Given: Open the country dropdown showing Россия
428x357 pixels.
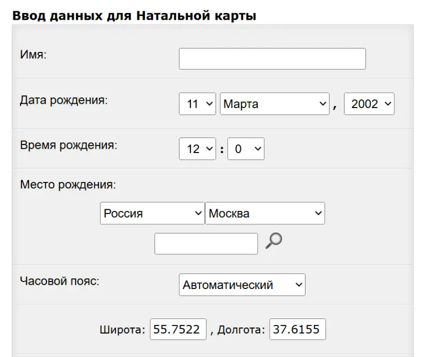Looking at the screenshot, I should 152,213.
